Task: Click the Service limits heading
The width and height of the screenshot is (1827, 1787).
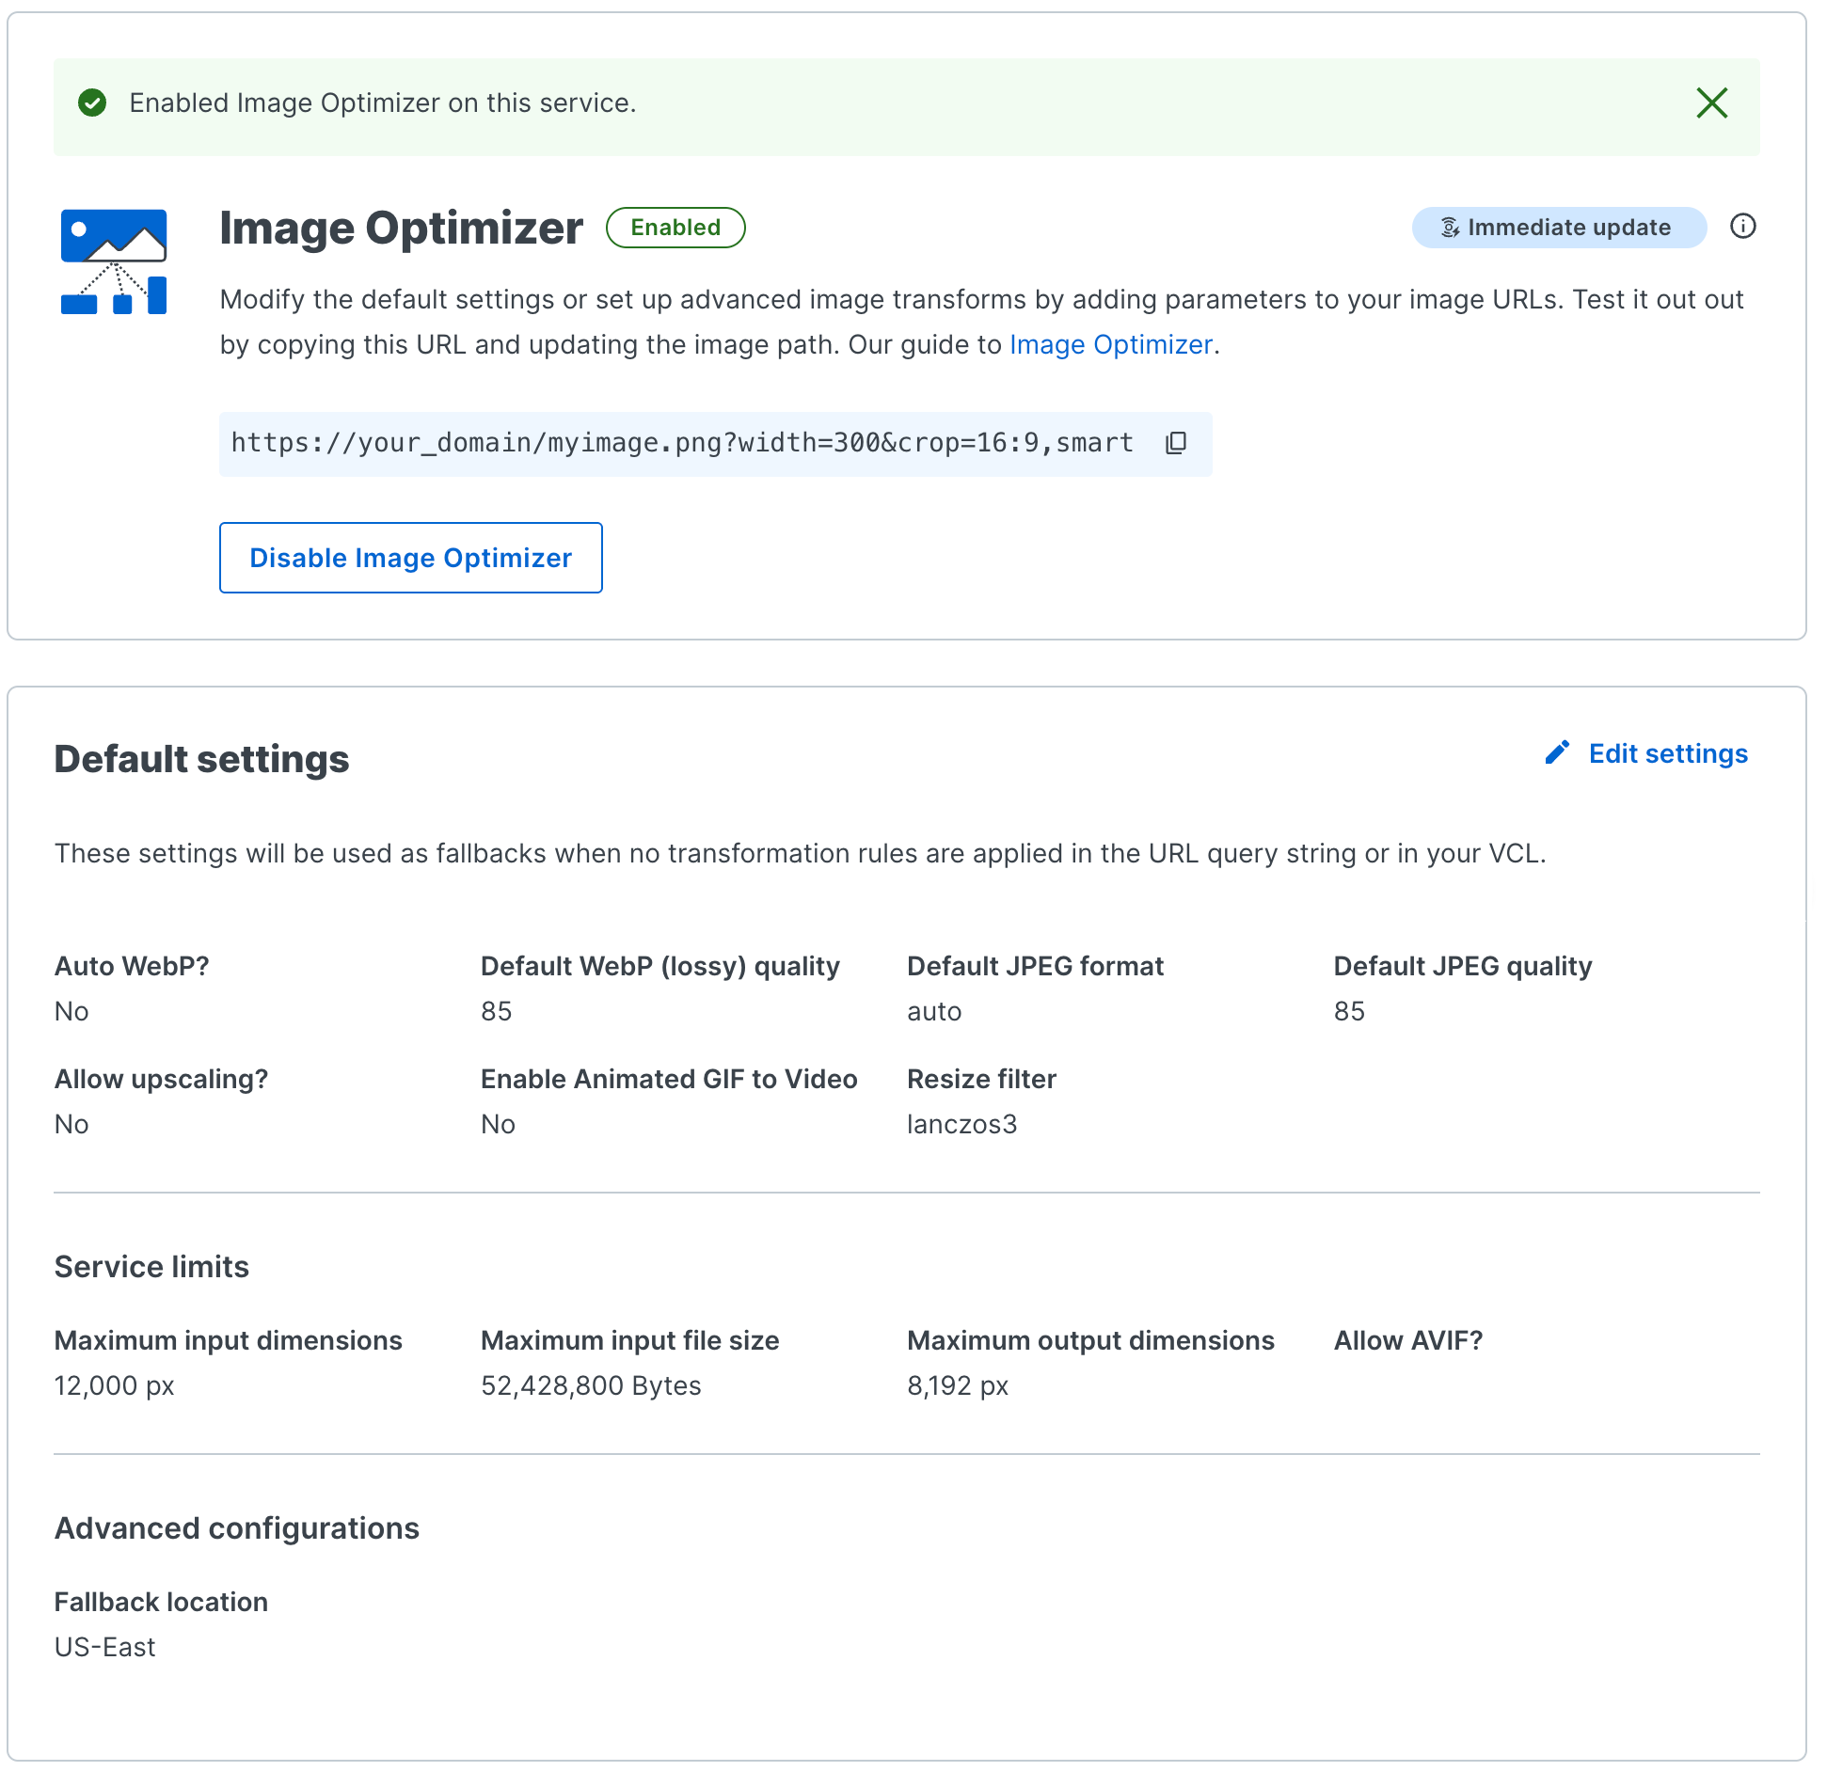Action: point(151,1266)
